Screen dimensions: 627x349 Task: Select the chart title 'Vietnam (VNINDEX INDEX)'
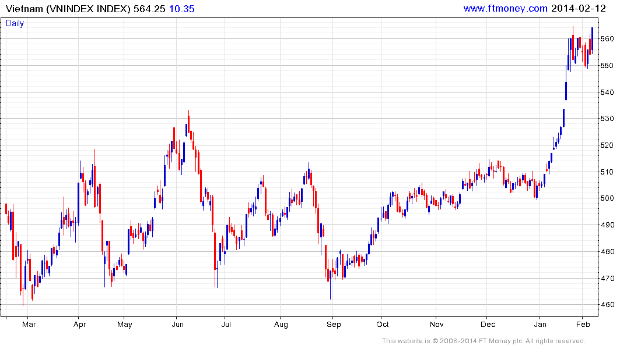coord(68,9)
